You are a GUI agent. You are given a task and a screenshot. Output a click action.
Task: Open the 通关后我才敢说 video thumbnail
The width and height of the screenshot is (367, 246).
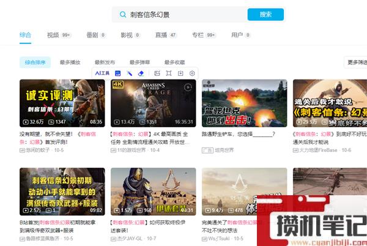click(x=330, y=103)
